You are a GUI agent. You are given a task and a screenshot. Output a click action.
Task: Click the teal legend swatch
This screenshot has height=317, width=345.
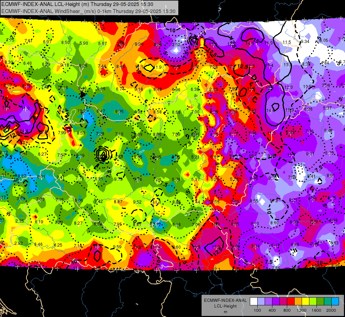point(328,302)
